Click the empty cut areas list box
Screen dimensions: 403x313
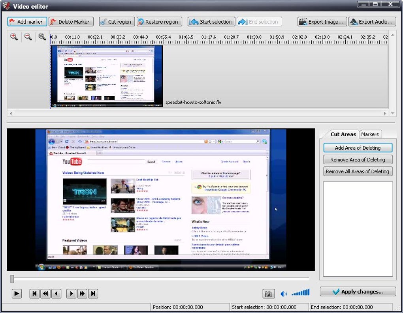pos(358,229)
